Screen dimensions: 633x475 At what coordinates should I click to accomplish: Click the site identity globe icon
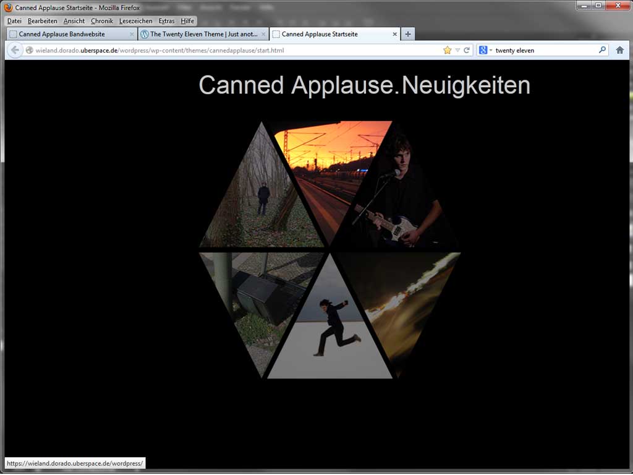coord(29,50)
